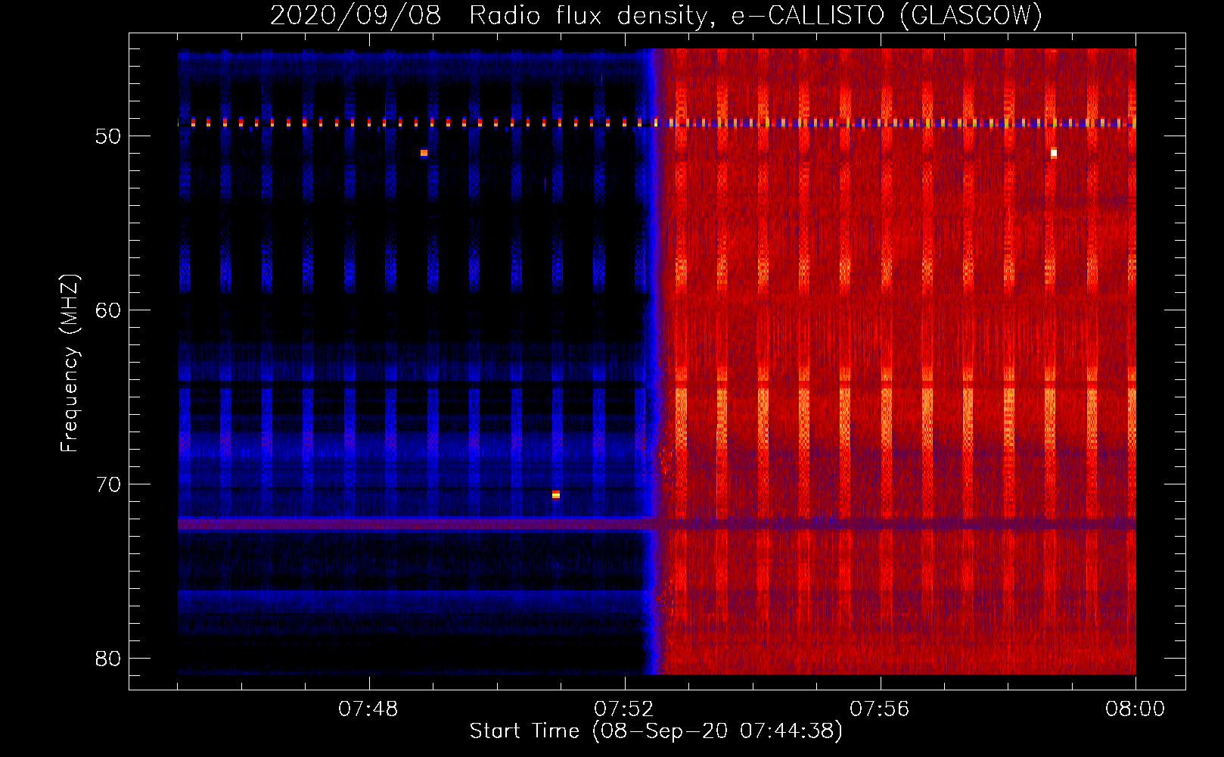This screenshot has height=757, width=1224.
Task: Click the Start Time axis label text
Action: (656, 731)
